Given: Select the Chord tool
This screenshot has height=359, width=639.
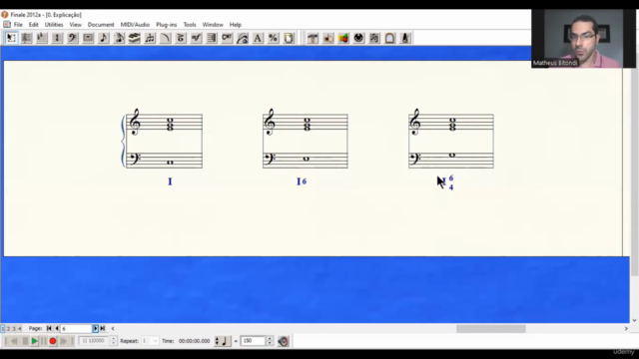Looking at the screenshot, I should point(227,38).
